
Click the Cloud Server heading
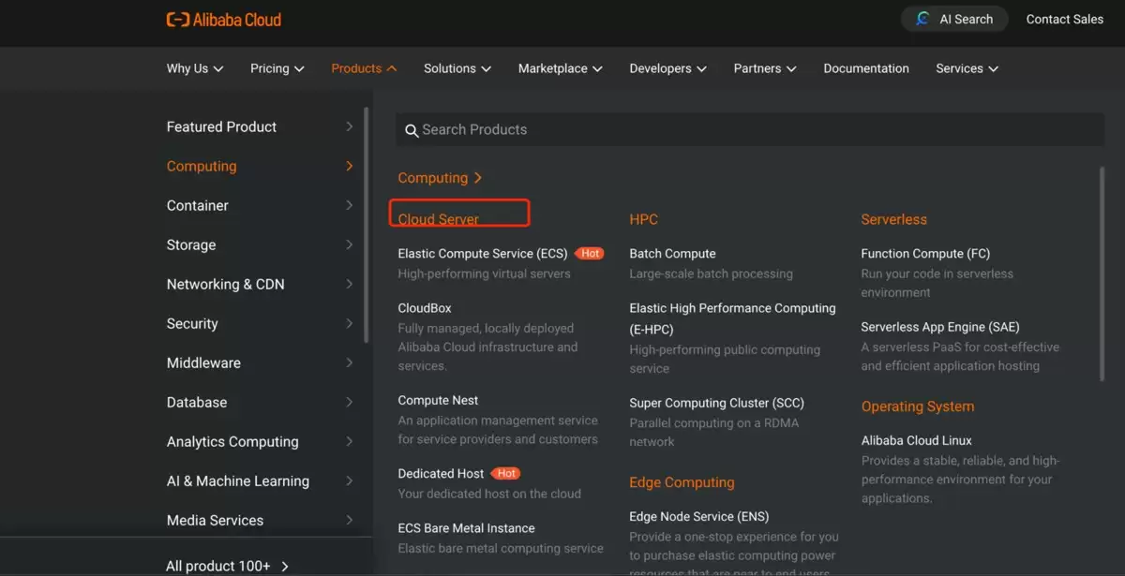(x=438, y=219)
